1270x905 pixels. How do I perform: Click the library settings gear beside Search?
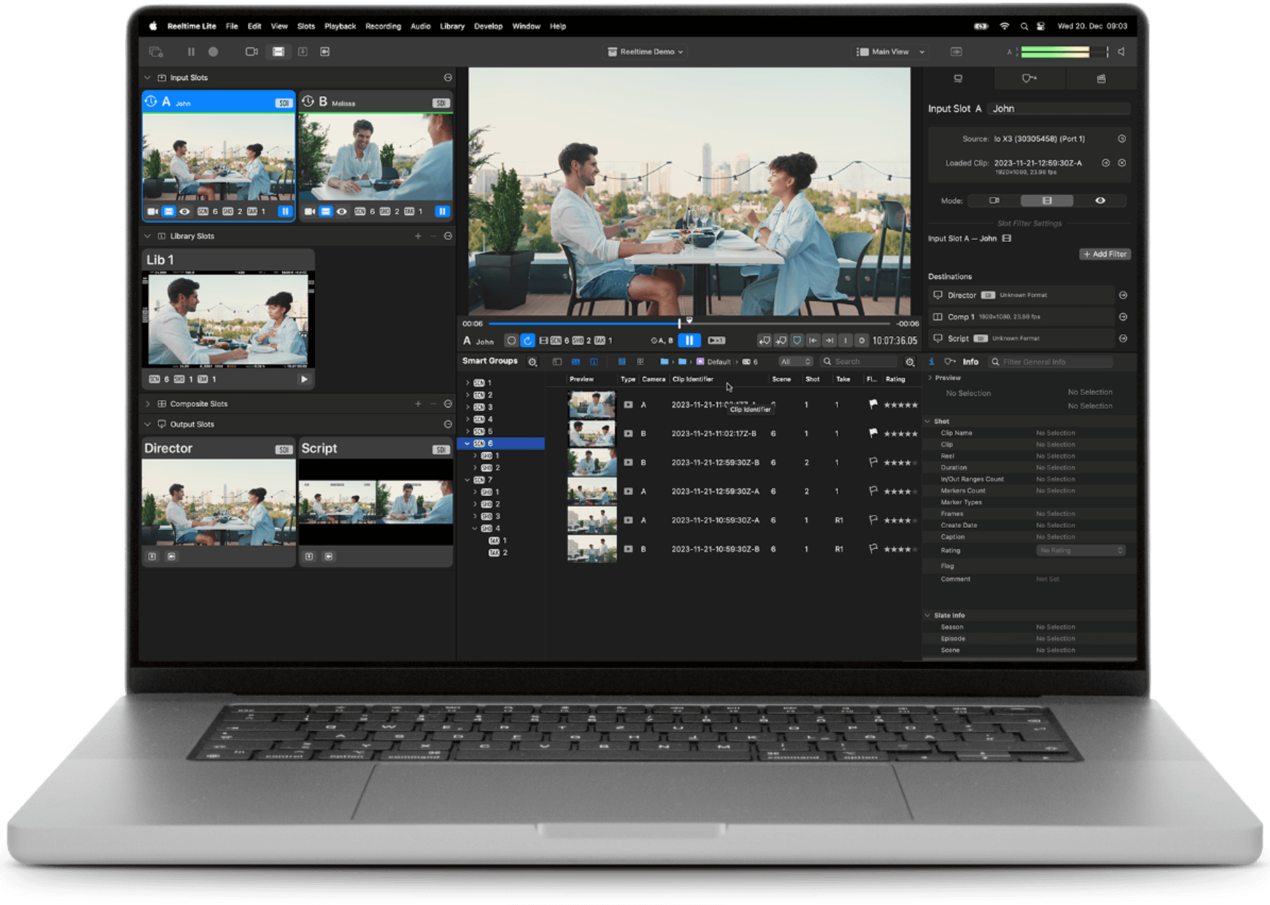tap(910, 362)
